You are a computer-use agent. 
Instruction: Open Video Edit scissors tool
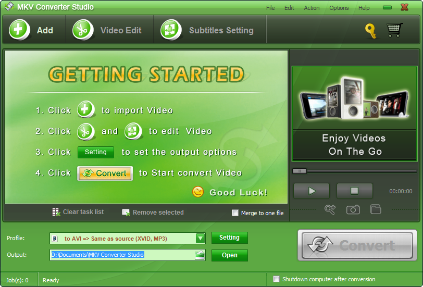point(83,29)
